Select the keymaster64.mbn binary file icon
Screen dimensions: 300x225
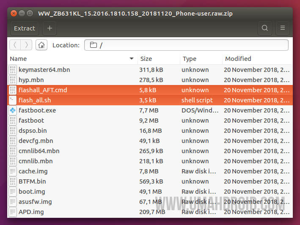13,70
